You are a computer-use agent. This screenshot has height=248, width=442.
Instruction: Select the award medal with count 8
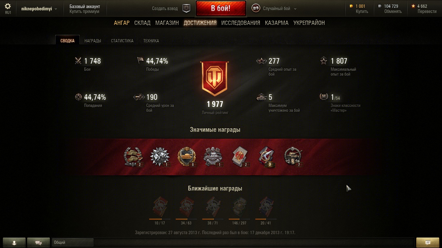[x=187, y=157]
